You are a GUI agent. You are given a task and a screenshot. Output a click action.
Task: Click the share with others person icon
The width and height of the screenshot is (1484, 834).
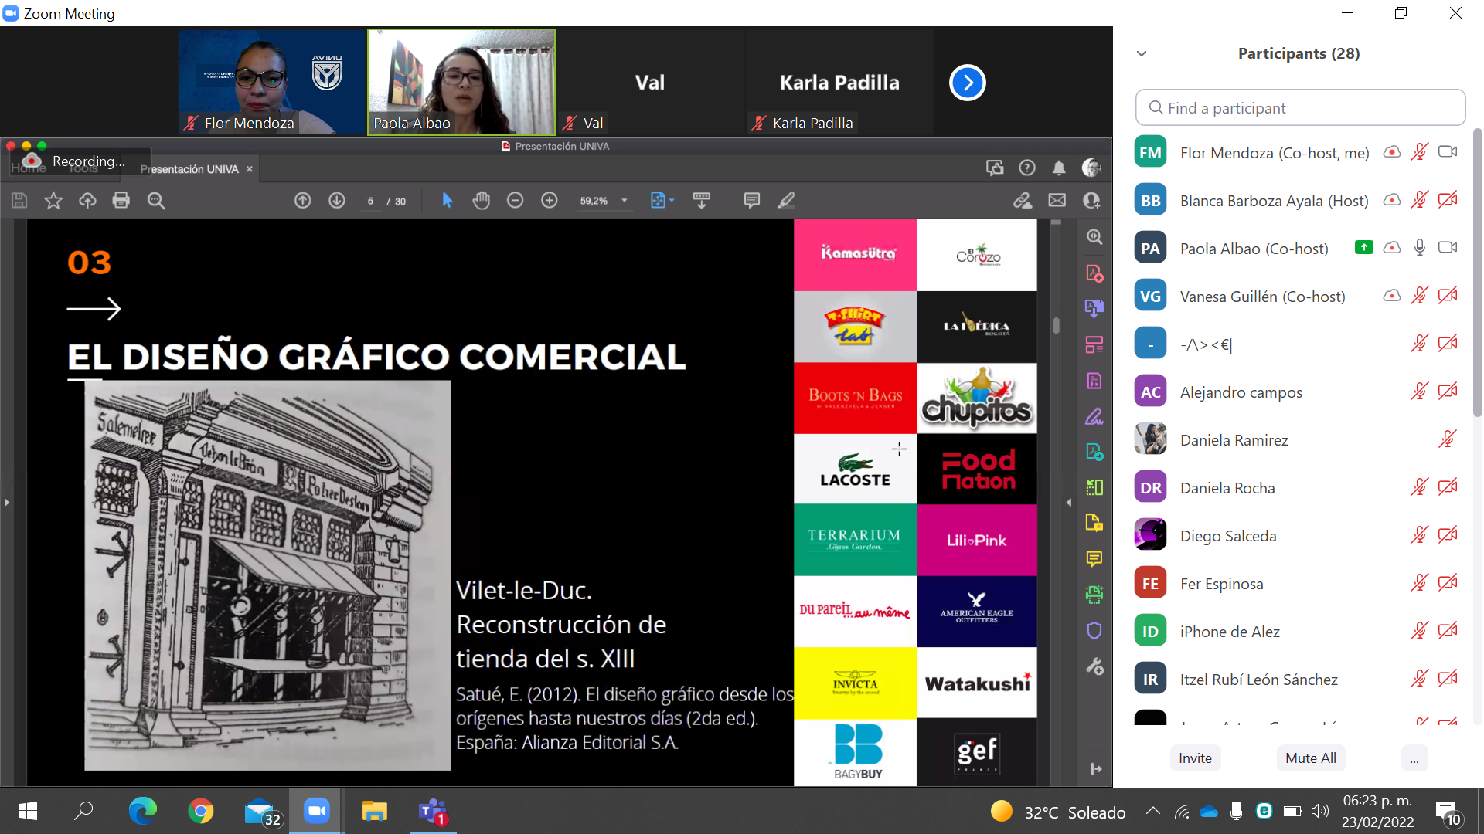(x=1091, y=201)
